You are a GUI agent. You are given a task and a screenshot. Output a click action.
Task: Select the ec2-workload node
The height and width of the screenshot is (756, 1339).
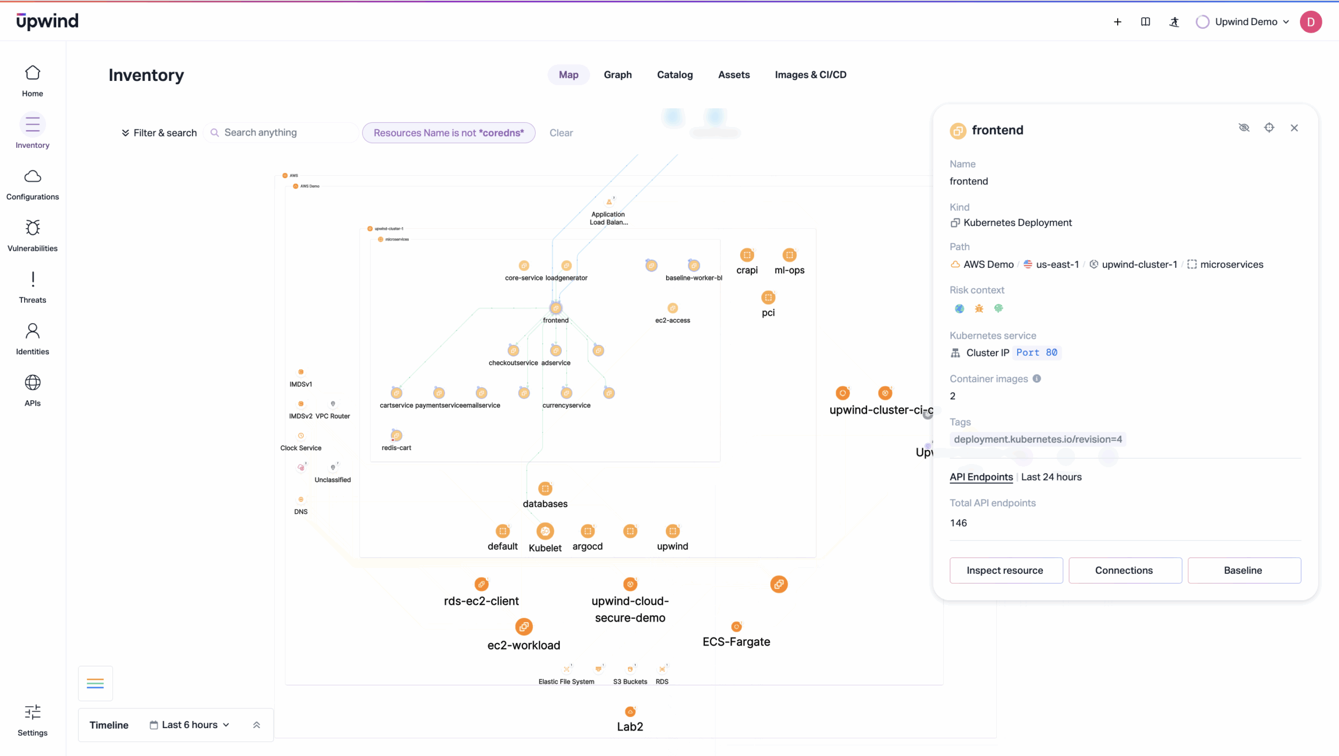(x=523, y=626)
